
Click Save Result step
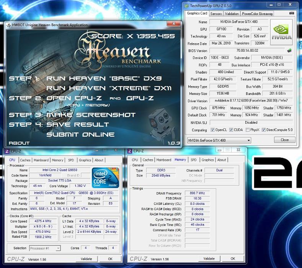(x=78, y=125)
